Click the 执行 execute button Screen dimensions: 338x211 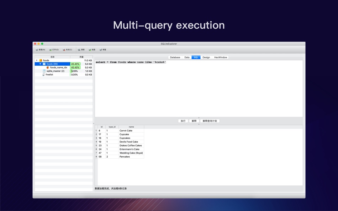183,121
